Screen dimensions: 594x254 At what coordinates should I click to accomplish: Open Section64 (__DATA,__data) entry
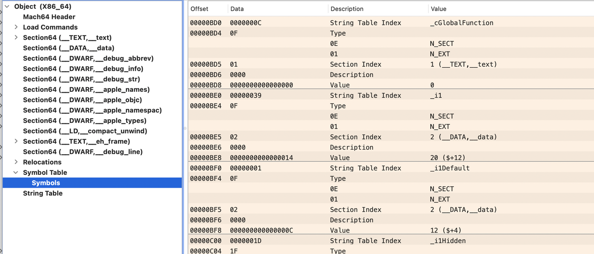point(69,48)
